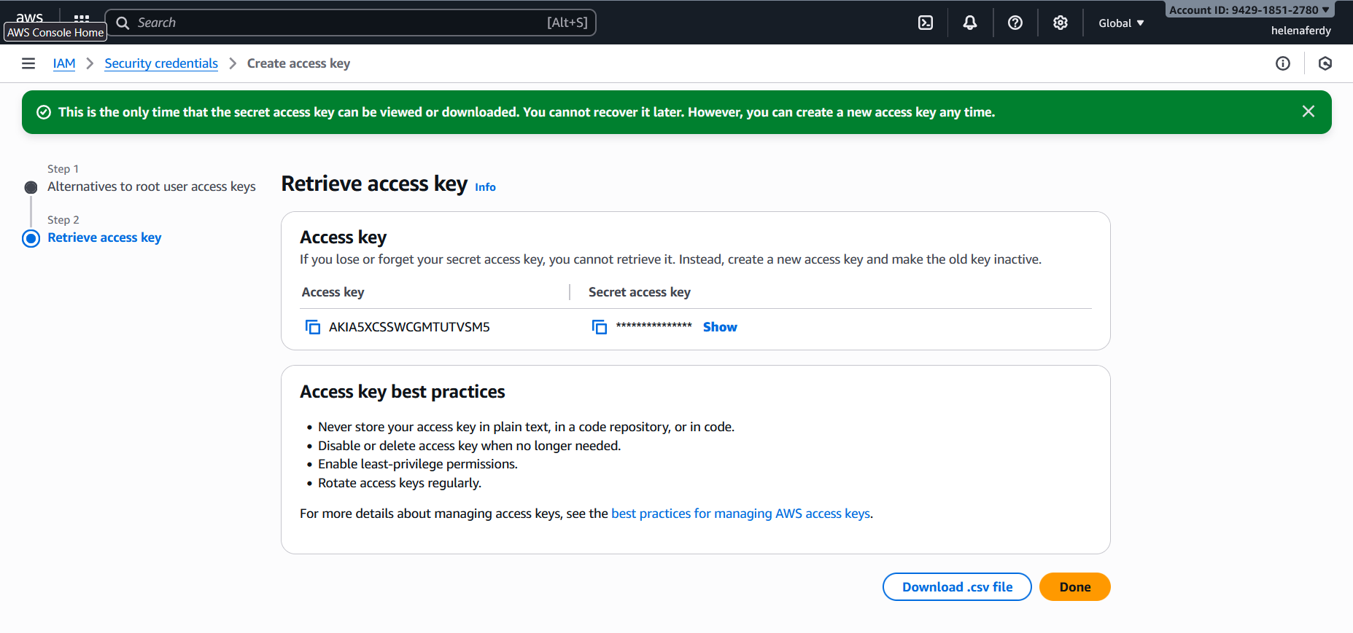1353x633 pixels.
Task: Open console settings gear icon
Action: [x=1060, y=23]
